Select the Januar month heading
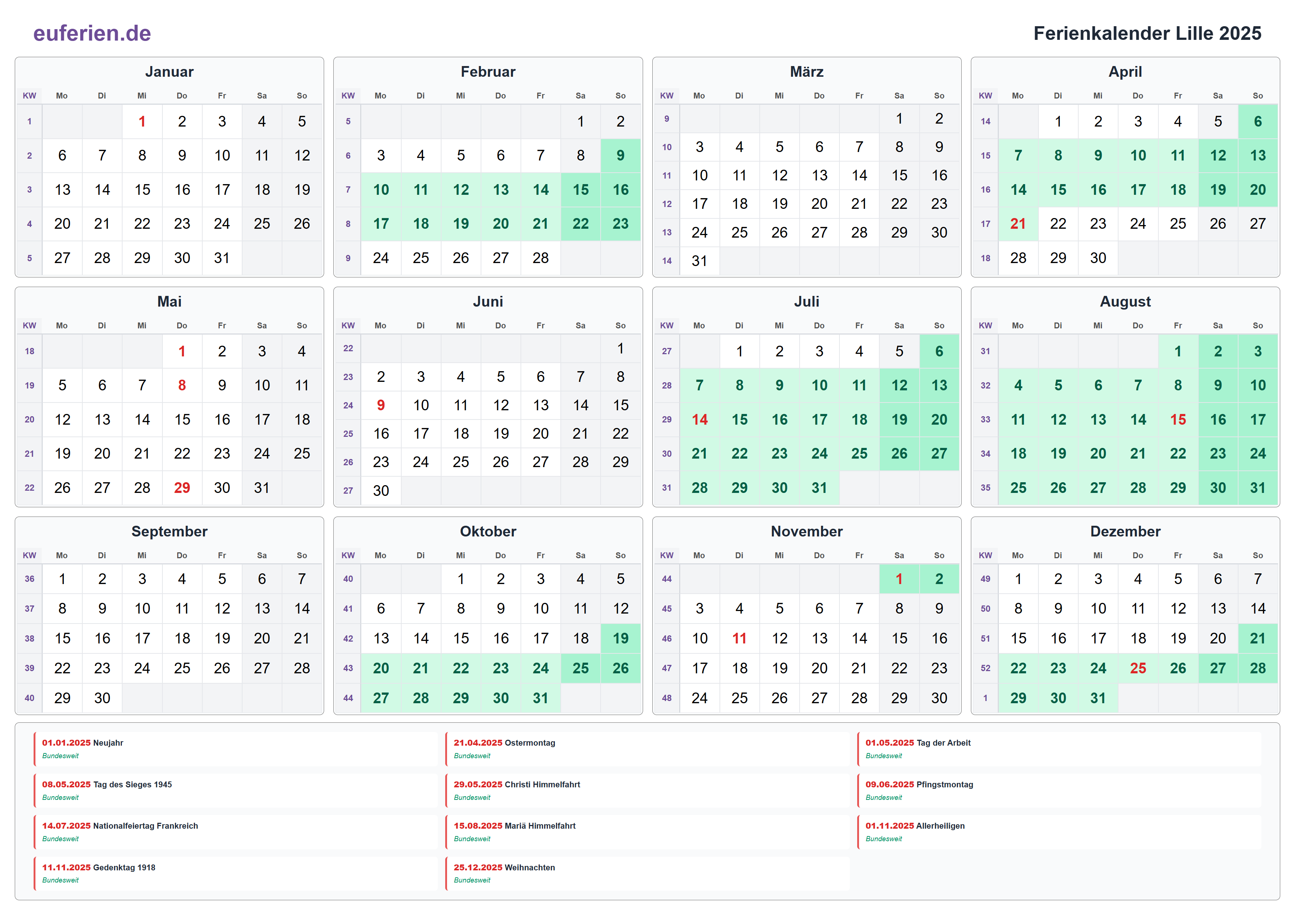The image size is (1295, 915). (x=169, y=72)
